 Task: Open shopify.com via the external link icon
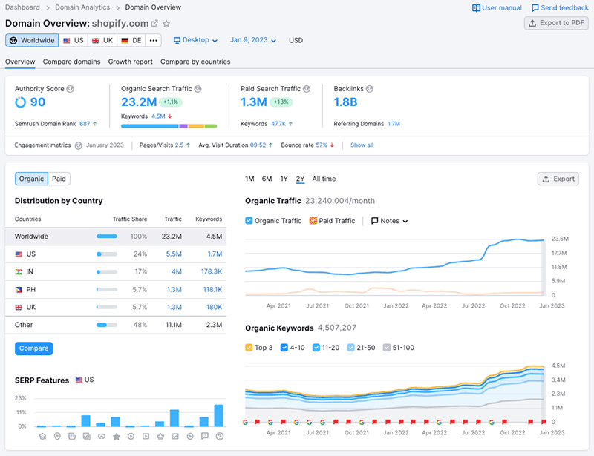pyautogui.click(x=154, y=24)
